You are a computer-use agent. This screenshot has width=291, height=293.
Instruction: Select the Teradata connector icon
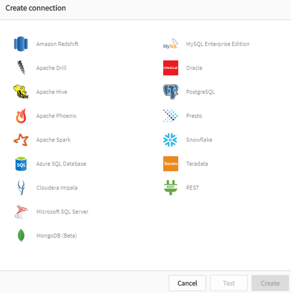pos(170,163)
